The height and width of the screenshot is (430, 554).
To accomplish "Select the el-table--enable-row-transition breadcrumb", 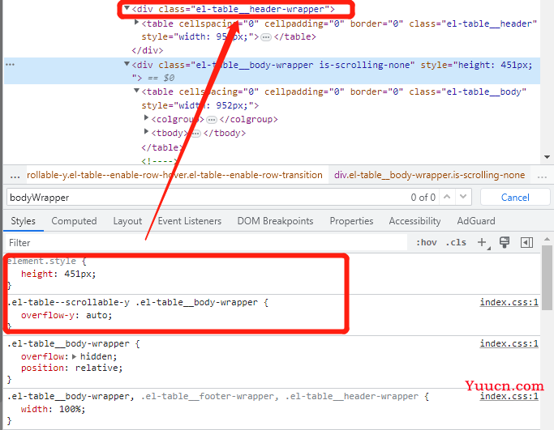I will point(174,175).
